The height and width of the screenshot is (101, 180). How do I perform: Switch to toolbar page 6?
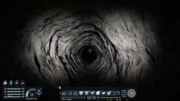click(76, 98)
